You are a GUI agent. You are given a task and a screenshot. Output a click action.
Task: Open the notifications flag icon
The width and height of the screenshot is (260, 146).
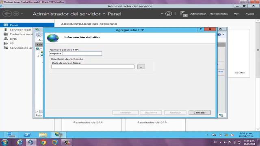[184, 14]
